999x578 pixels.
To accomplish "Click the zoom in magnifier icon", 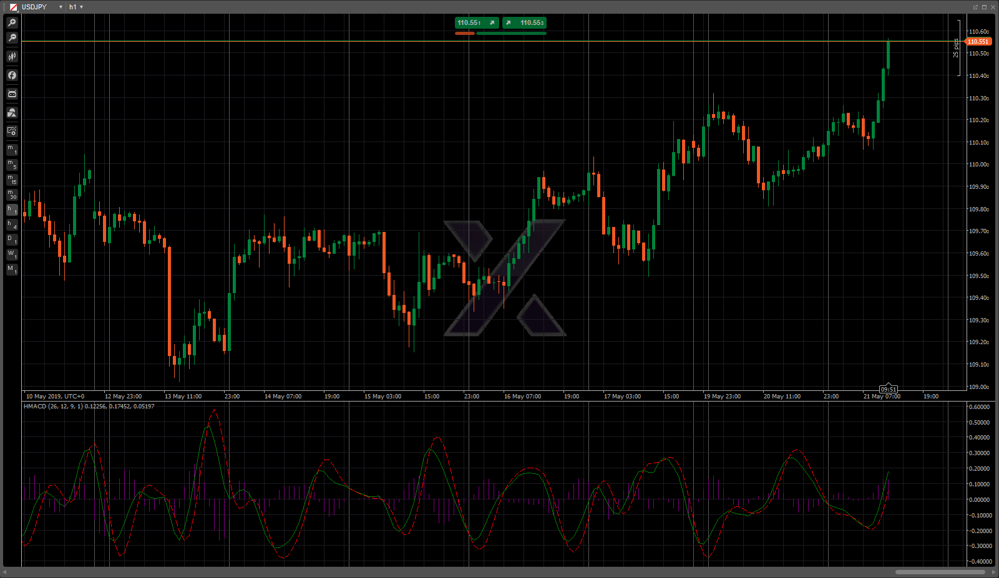I will click(x=12, y=22).
